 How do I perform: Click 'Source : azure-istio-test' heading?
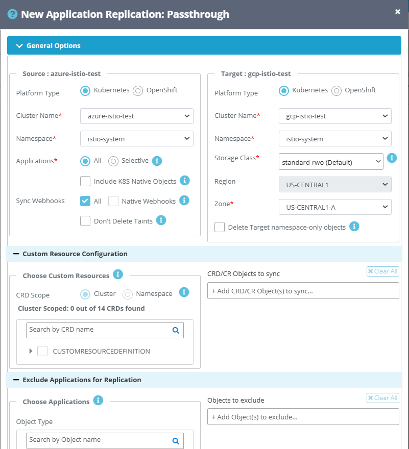(62, 73)
